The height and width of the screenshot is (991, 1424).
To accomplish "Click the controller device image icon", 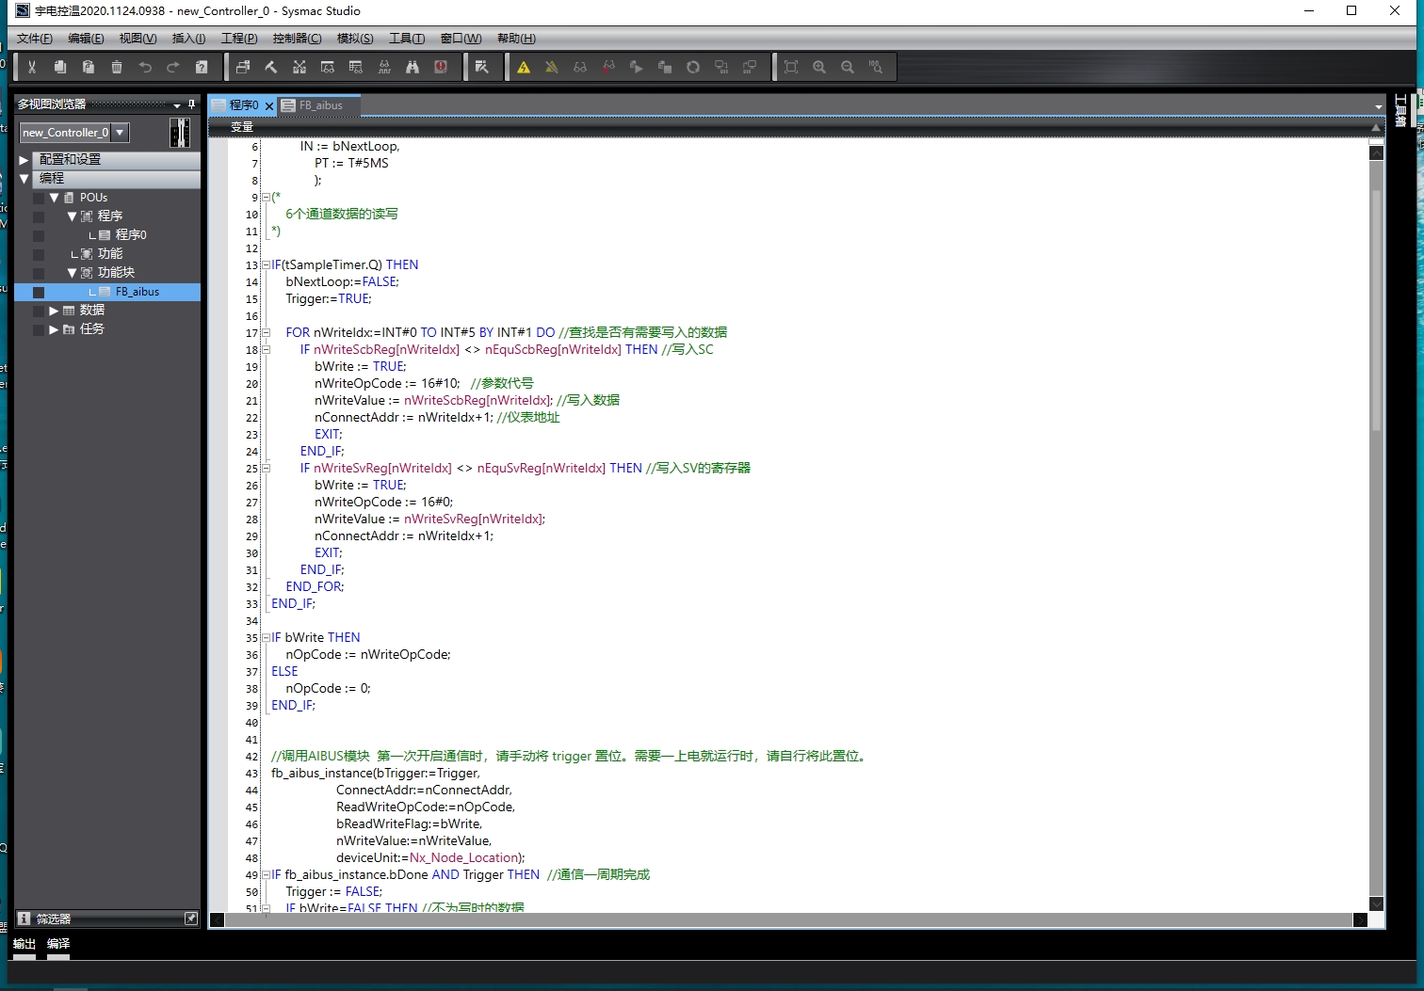I will click(x=180, y=133).
